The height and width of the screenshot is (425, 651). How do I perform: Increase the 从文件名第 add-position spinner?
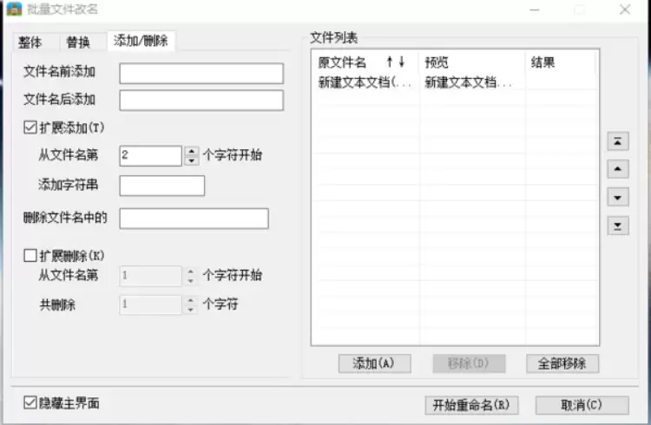(x=192, y=152)
